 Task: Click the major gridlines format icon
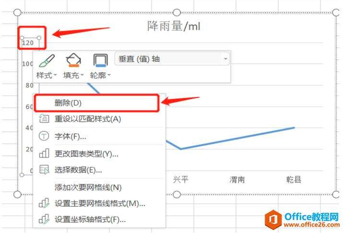point(44,203)
